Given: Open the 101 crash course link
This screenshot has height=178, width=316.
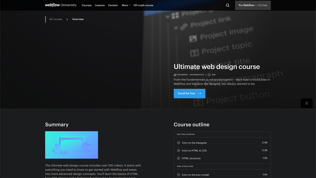Looking at the screenshot, I should point(143,5).
